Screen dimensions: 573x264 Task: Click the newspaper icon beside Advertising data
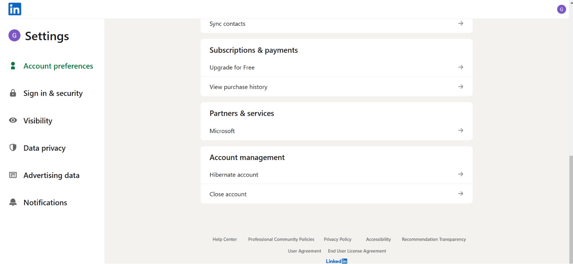(x=13, y=175)
